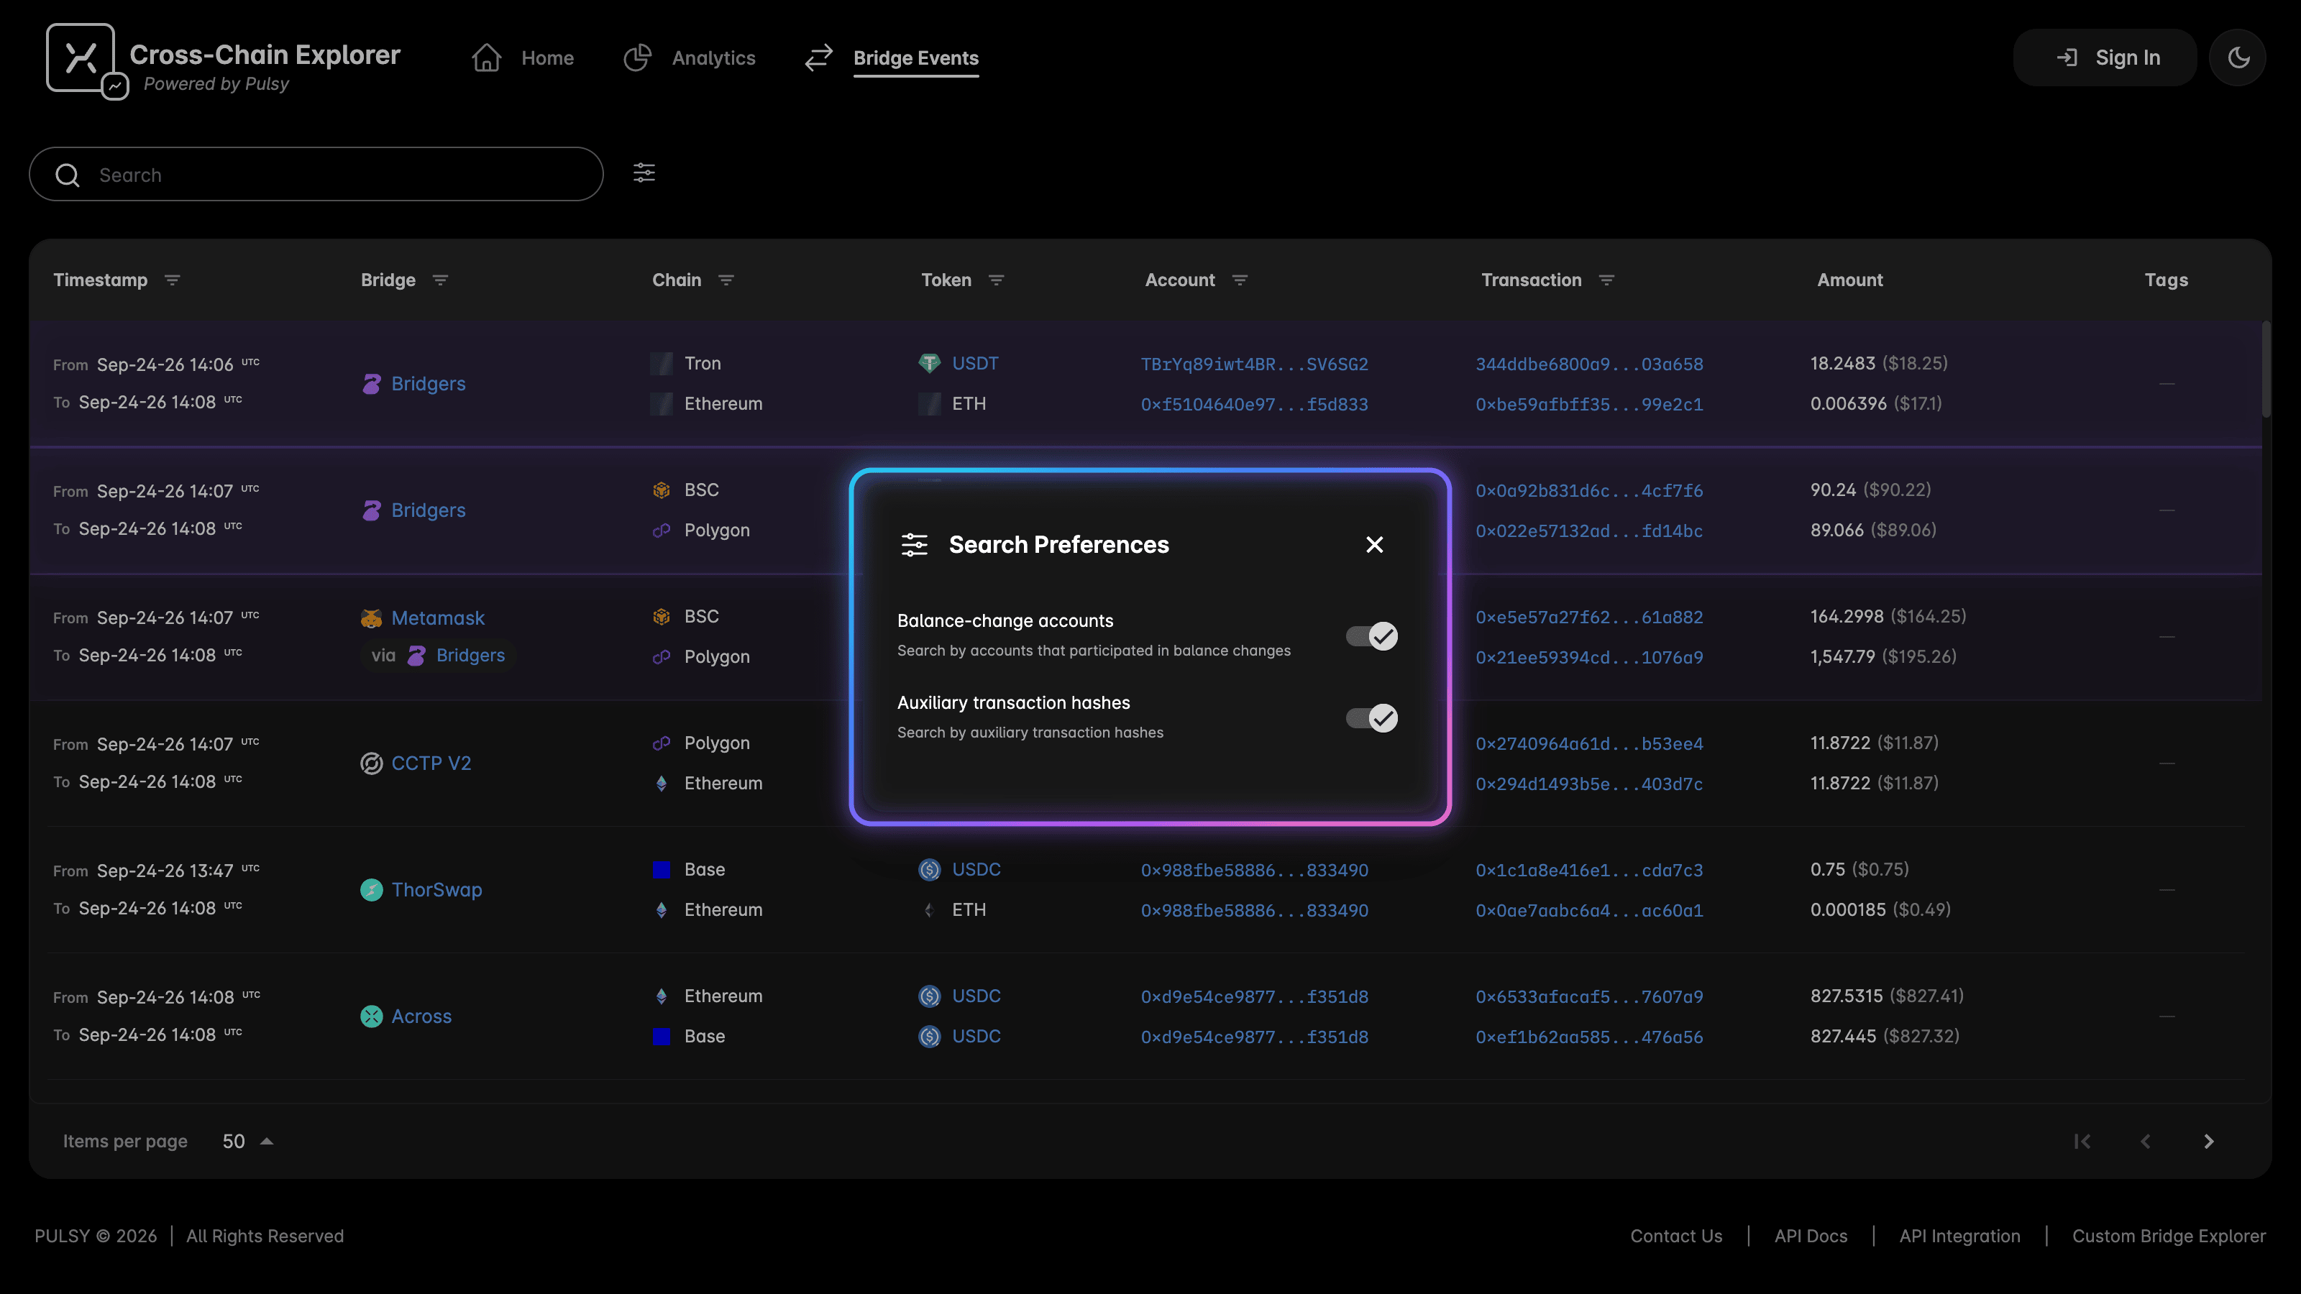Image resolution: width=2301 pixels, height=1294 pixels.
Task: Focus the Search input field
Action: (316, 174)
